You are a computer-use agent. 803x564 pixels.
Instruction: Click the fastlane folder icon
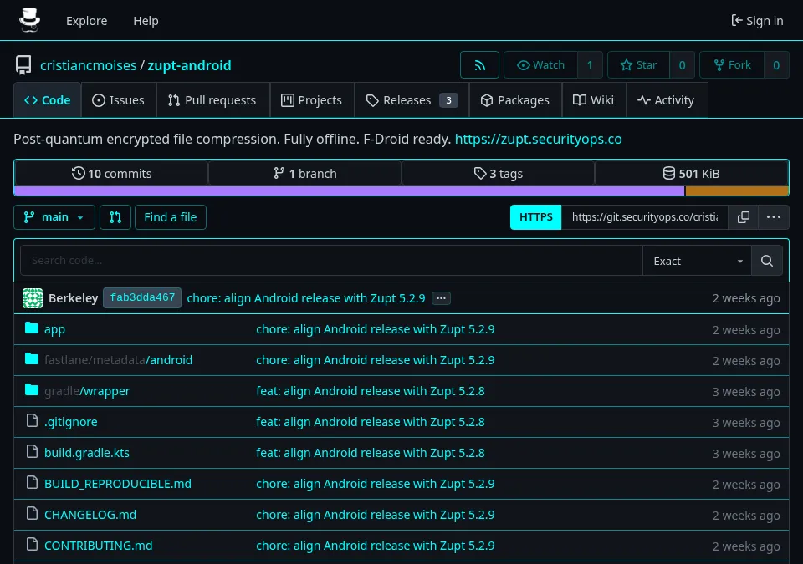pos(32,358)
